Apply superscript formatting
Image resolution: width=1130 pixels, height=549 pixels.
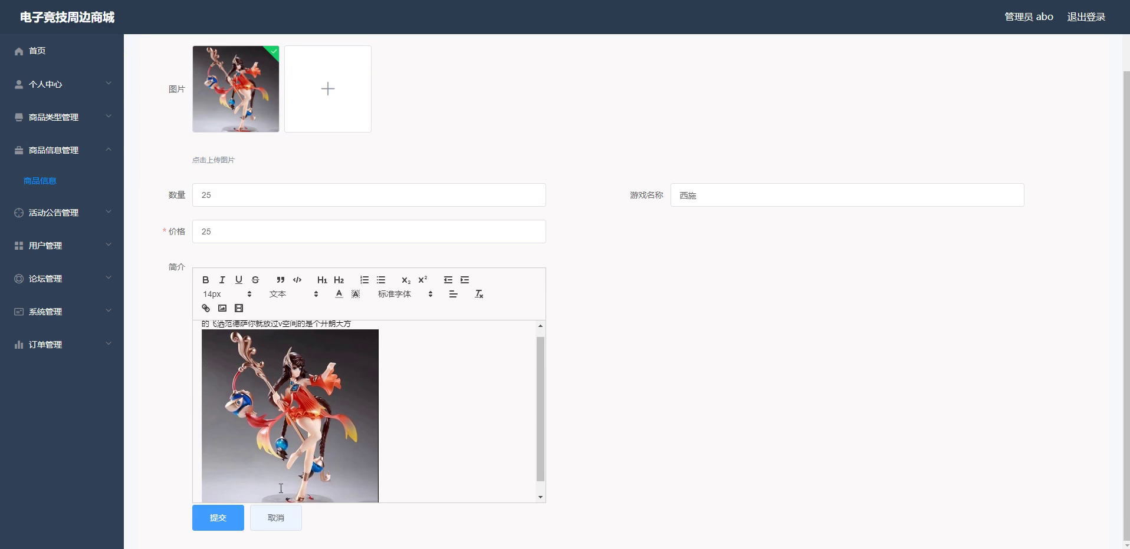pos(422,280)
